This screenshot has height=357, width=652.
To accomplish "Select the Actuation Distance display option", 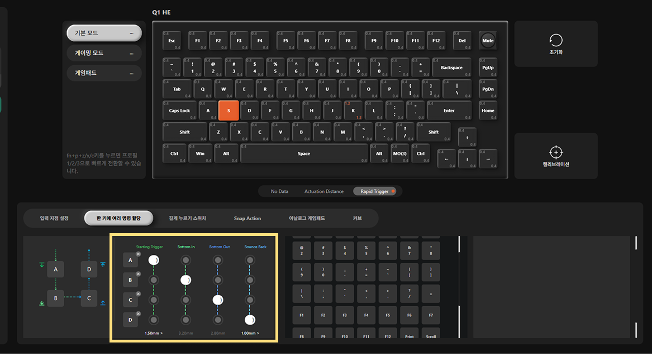I will click(324, 191).
